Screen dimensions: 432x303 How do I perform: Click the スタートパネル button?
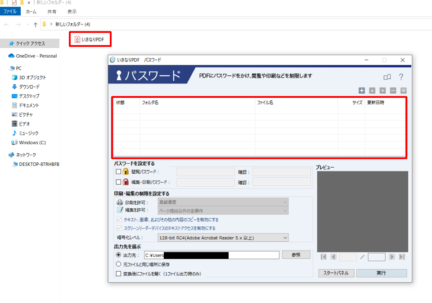pos(336,273)
